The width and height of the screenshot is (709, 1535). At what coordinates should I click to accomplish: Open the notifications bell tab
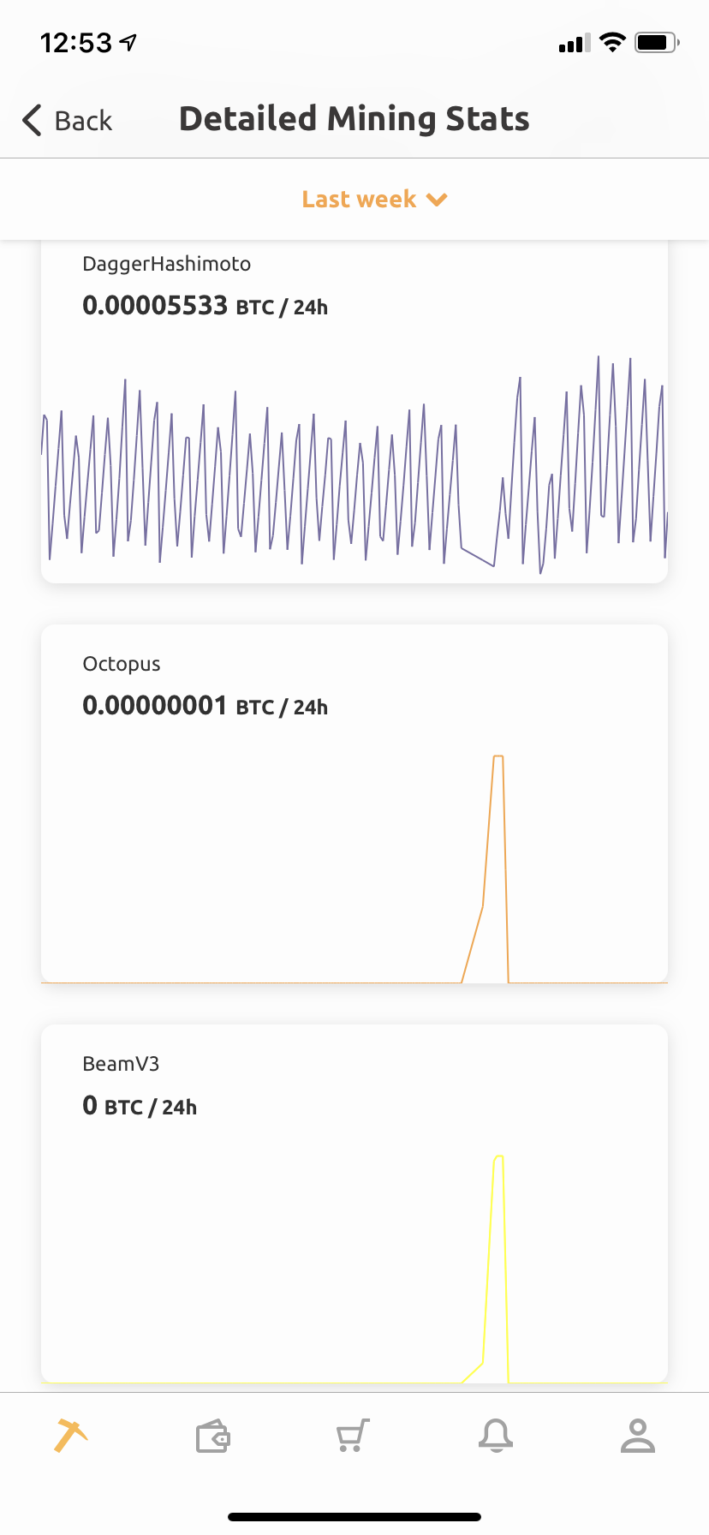[496, 1436]
